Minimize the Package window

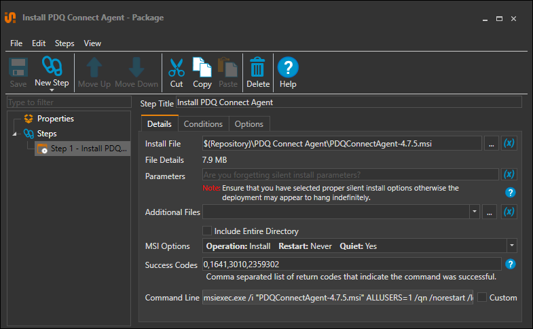[x=485, y=19]
